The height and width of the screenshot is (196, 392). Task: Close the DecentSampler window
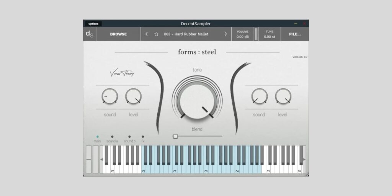(304, 23)
